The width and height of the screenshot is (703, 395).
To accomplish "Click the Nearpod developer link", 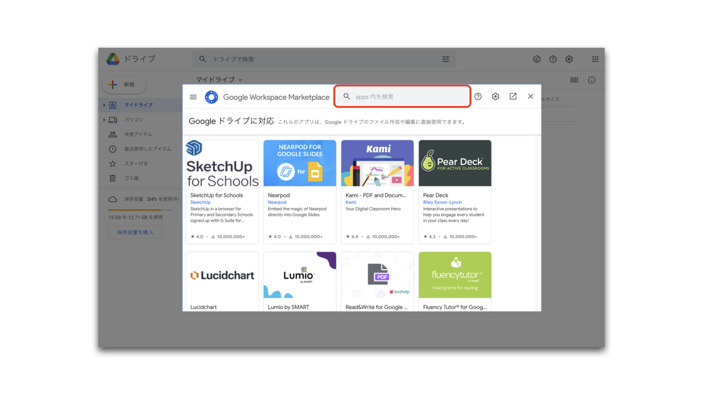I will click(277, 202).
